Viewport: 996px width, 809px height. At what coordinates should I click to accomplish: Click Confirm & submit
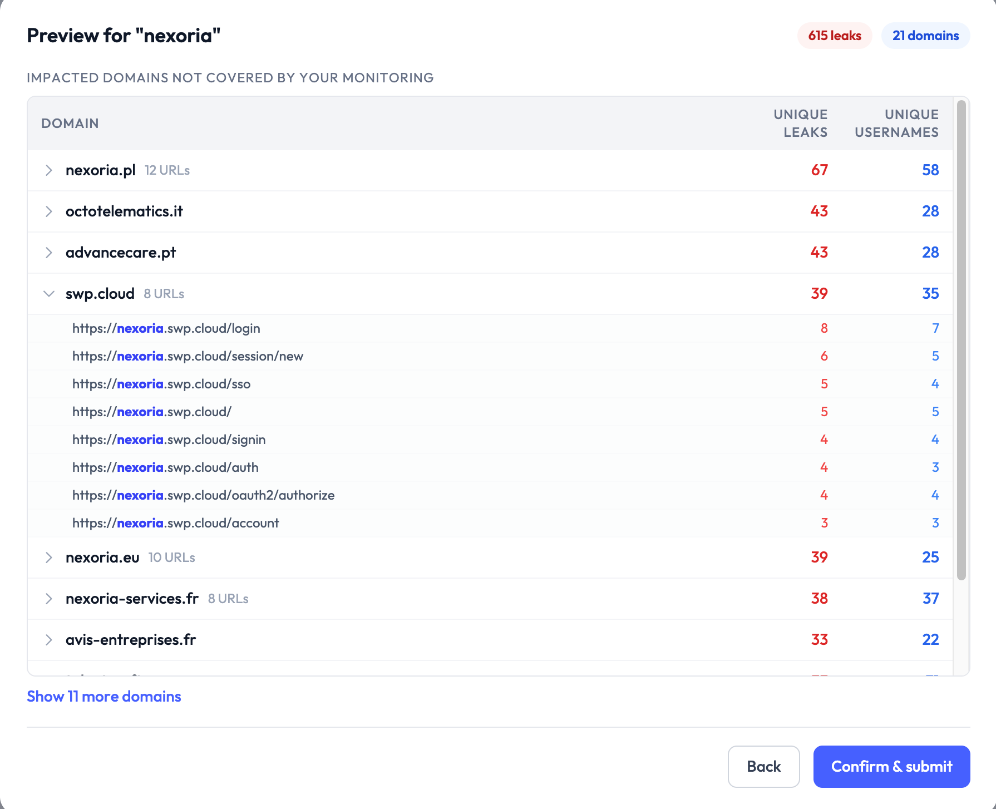tap(891, 766)
